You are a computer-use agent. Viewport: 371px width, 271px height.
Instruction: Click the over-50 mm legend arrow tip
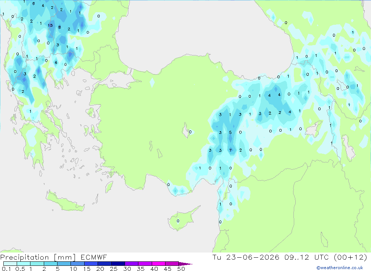coord(186,264)
